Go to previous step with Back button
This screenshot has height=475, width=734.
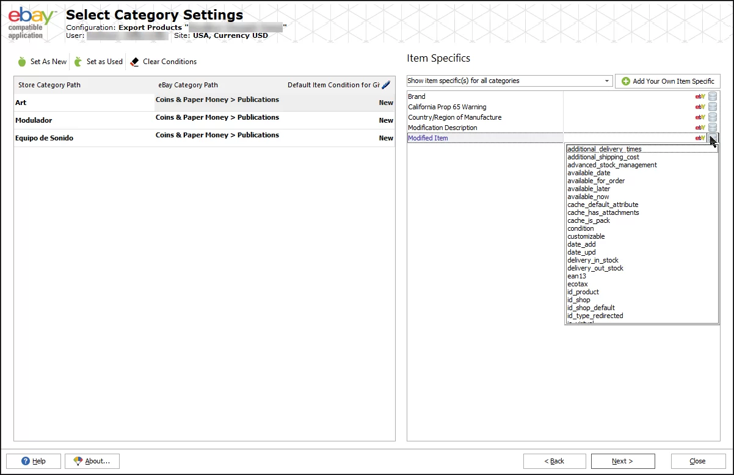click(554, 461)
